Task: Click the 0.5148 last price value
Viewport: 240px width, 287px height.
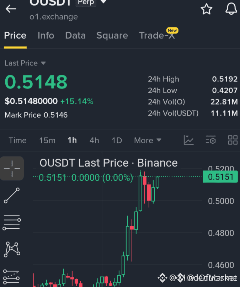Action: pyautogui.click(x=36, y=82)
